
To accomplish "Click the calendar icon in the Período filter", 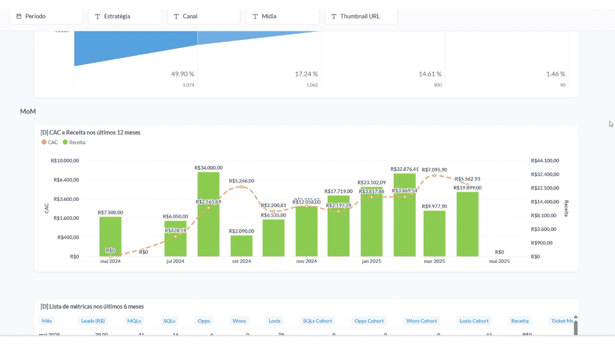I will [x=19, y=16].
